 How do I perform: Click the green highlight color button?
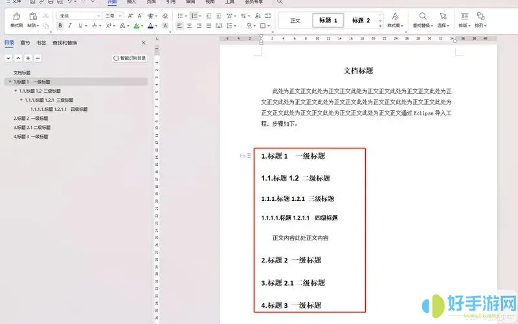pyautogui.click(x=137, y=26)
